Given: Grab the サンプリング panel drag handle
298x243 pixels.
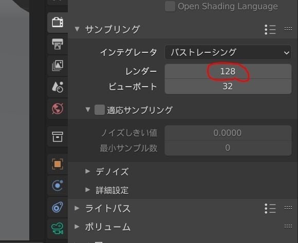Looking at the screenshot, I should point(288,29).
